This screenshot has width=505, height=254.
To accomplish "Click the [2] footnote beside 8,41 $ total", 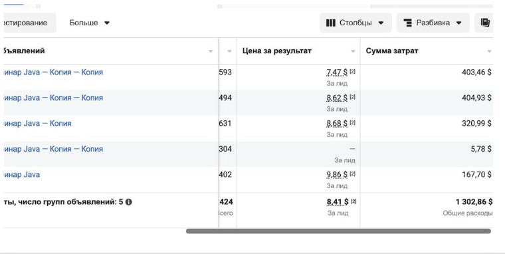I will click(x=353, y=201).
